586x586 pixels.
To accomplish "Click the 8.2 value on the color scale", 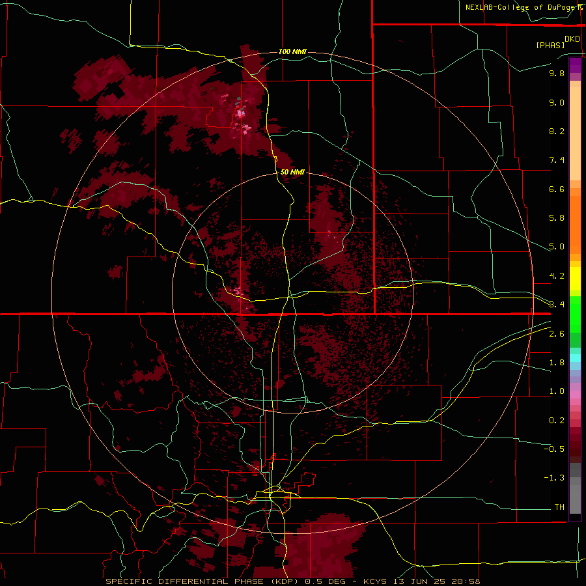I will click(x=557, y=131).
